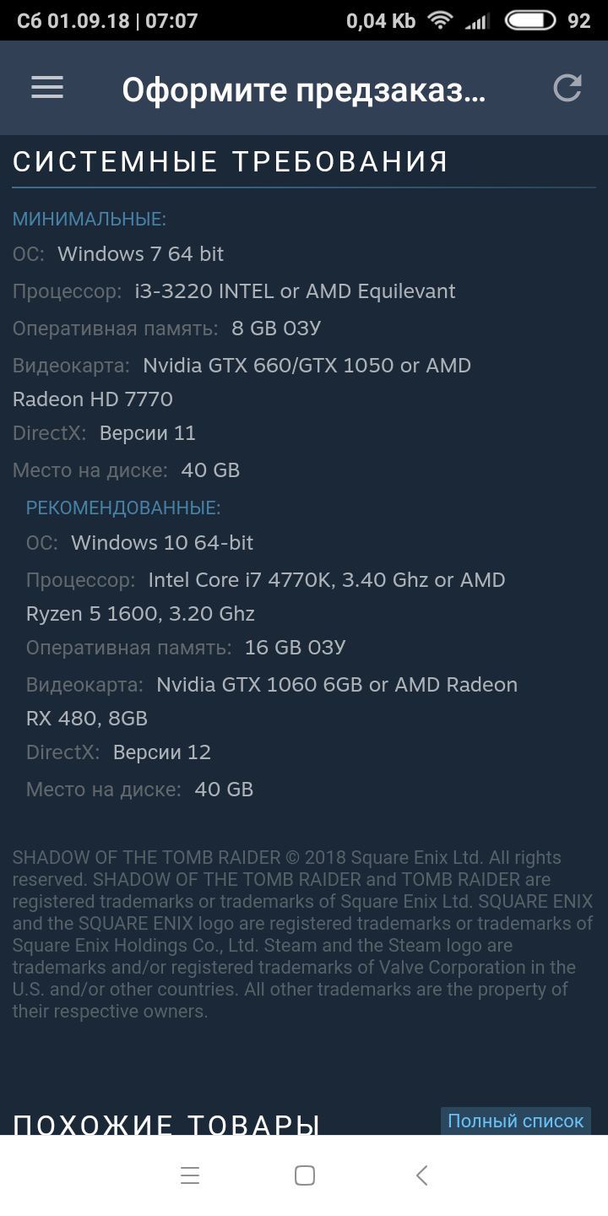Tap the refresh page icon
Viewport: 608px width, 1216px height.
(567, 88)
